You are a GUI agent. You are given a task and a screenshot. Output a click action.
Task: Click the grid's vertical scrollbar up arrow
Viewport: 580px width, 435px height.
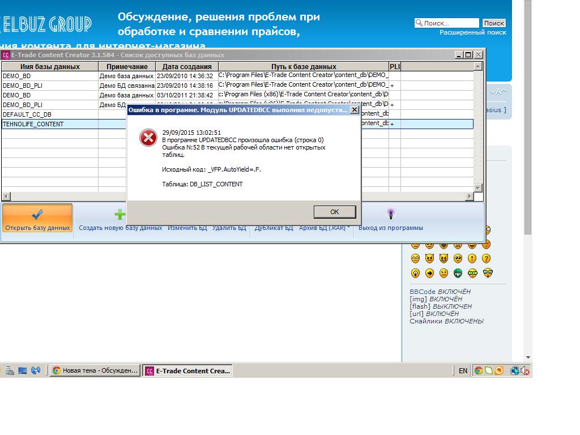click(x=478, y=67)
